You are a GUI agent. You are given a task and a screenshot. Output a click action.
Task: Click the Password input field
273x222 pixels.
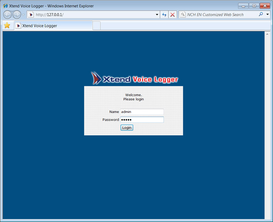[x=142, y=120]
